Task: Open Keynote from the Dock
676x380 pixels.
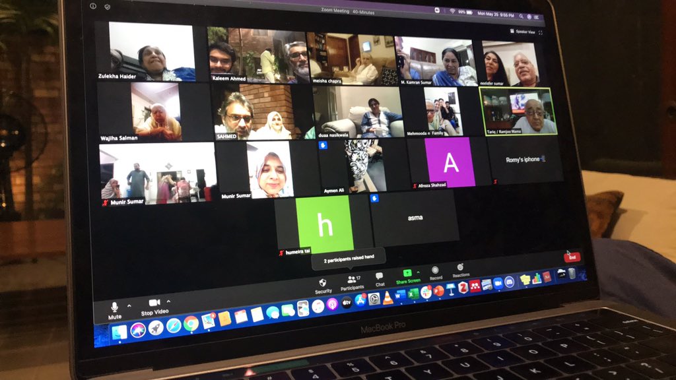Action: click(x=451, y=289)
